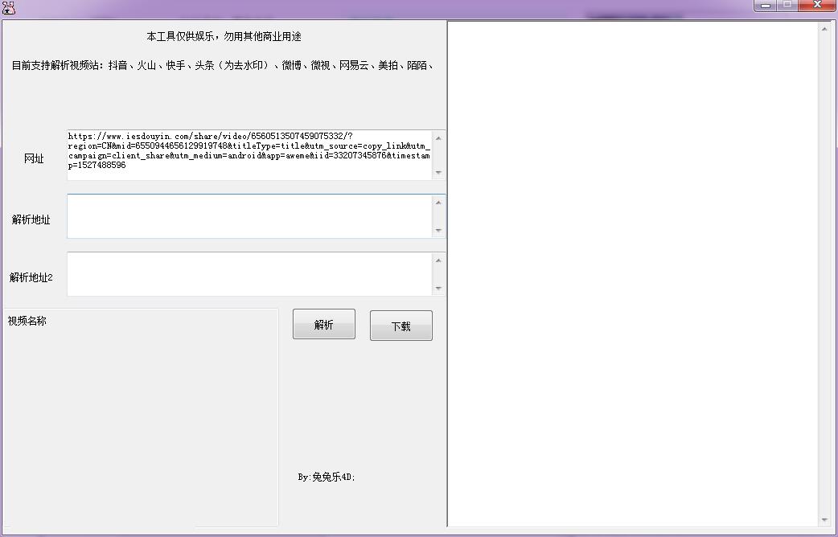Click inside the empty 解析地址2 text box
Image resolution: width=838 pixels, height=537 pixels.
[241, 273]
